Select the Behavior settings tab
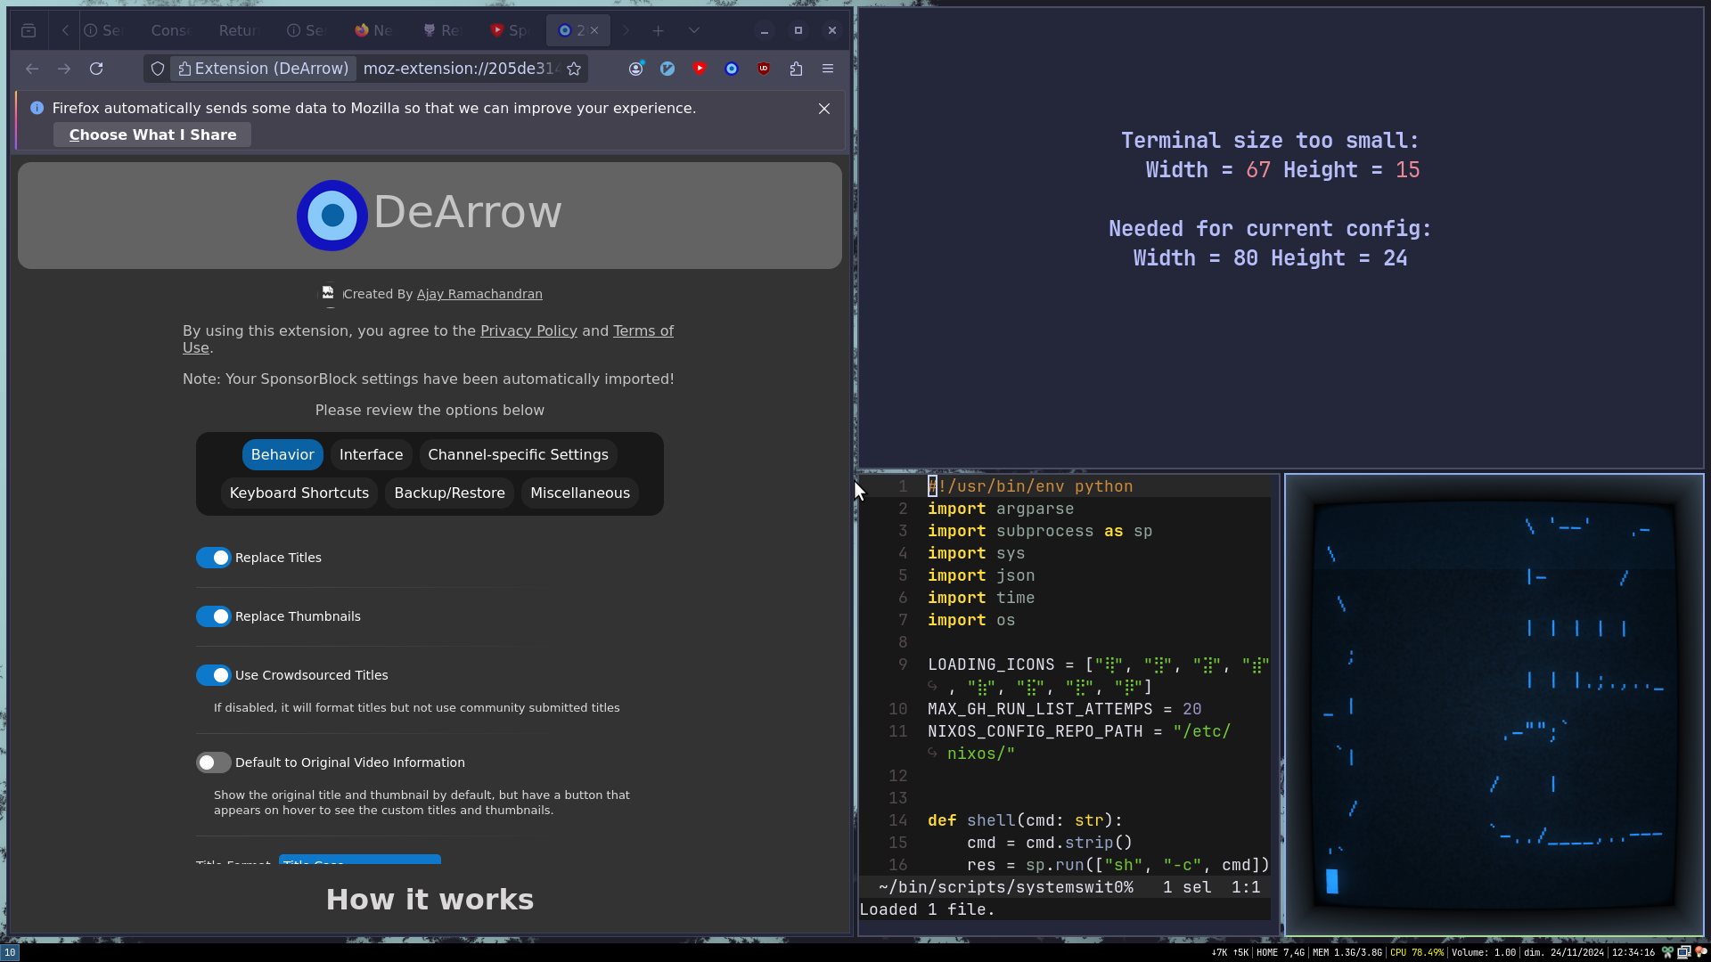1711x962 pixels. [282, 454]
